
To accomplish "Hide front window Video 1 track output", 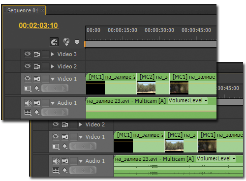I will point(28,78).
